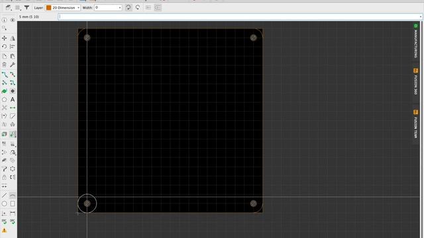
Task: Open the Fusion 360 side tab
Action: [415, 82]
